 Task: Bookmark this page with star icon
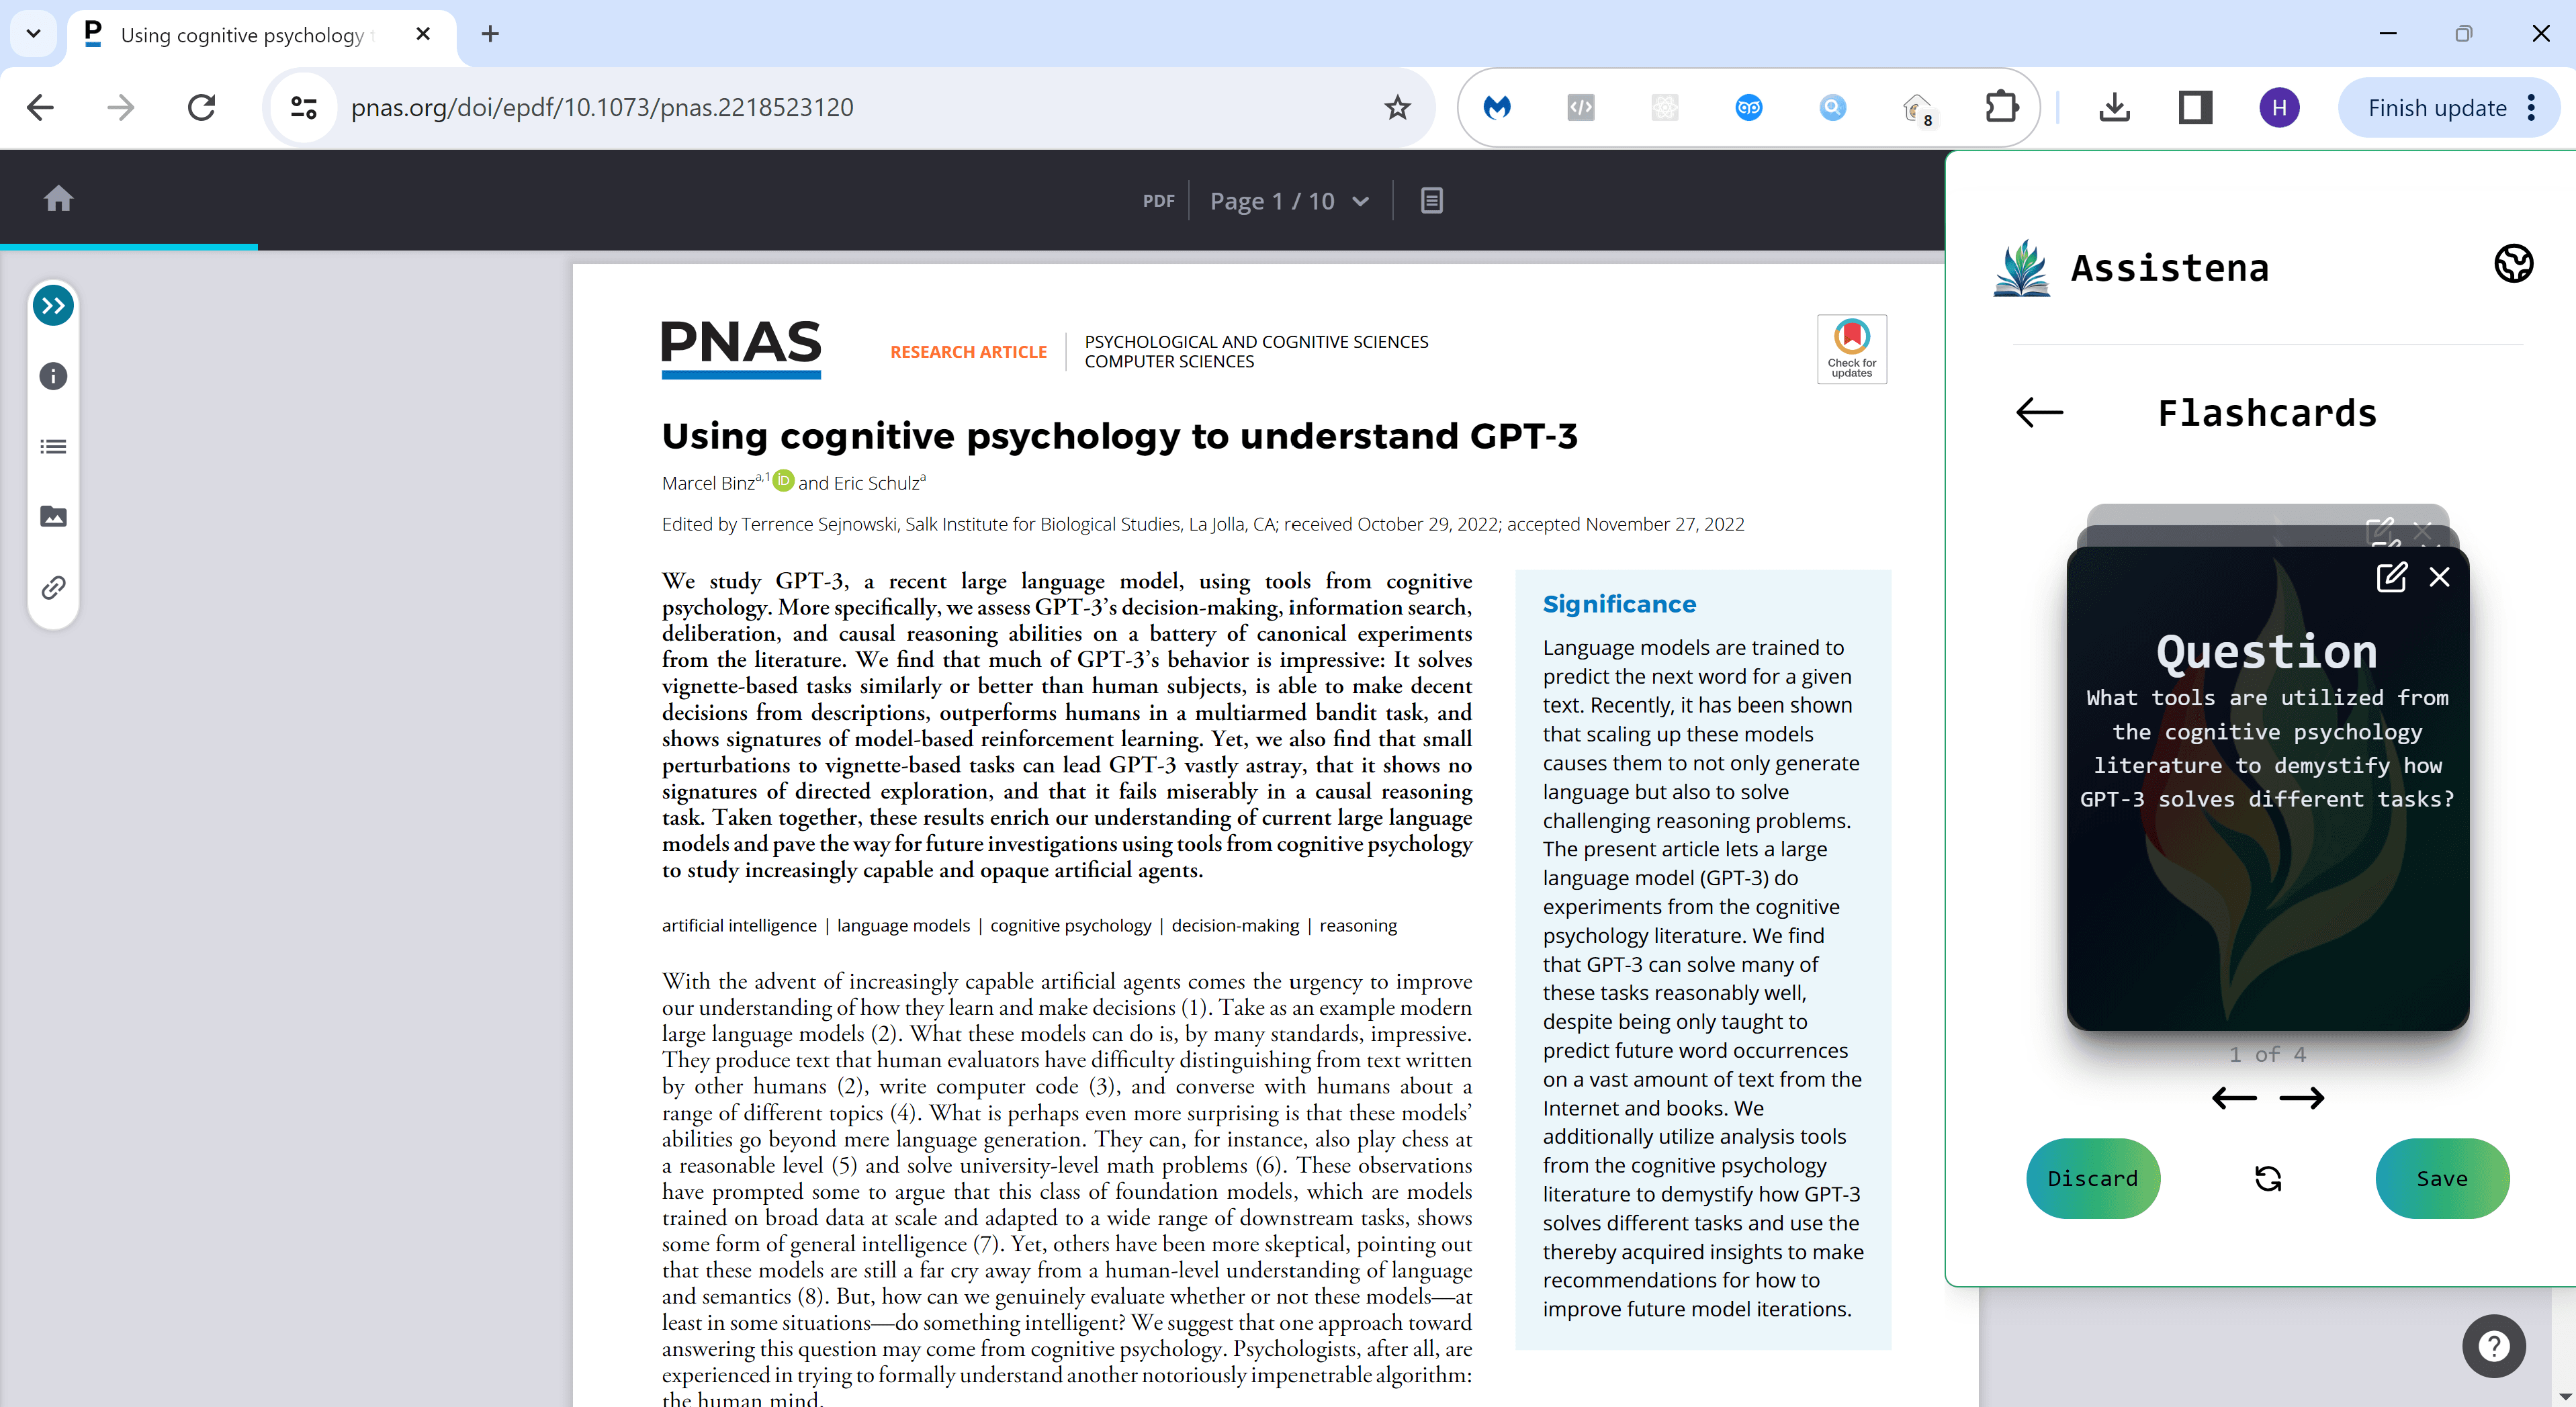click(1397, 107)
